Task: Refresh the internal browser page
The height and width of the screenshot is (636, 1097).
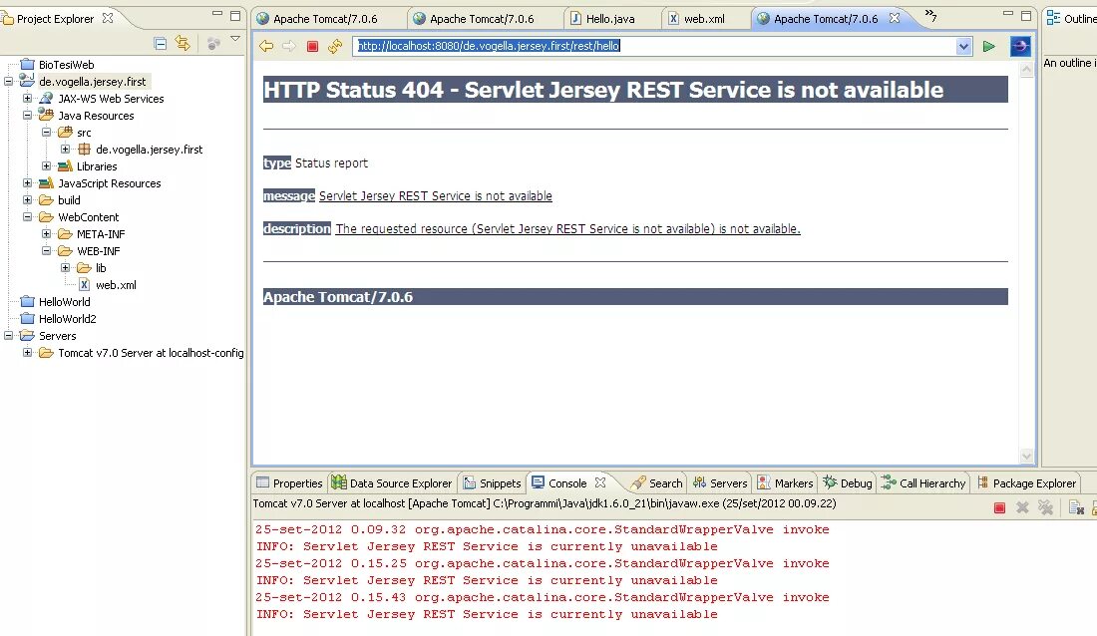Action: 335,46
